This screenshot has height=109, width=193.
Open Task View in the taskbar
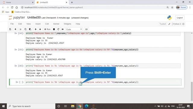click(x=65, y=106)
